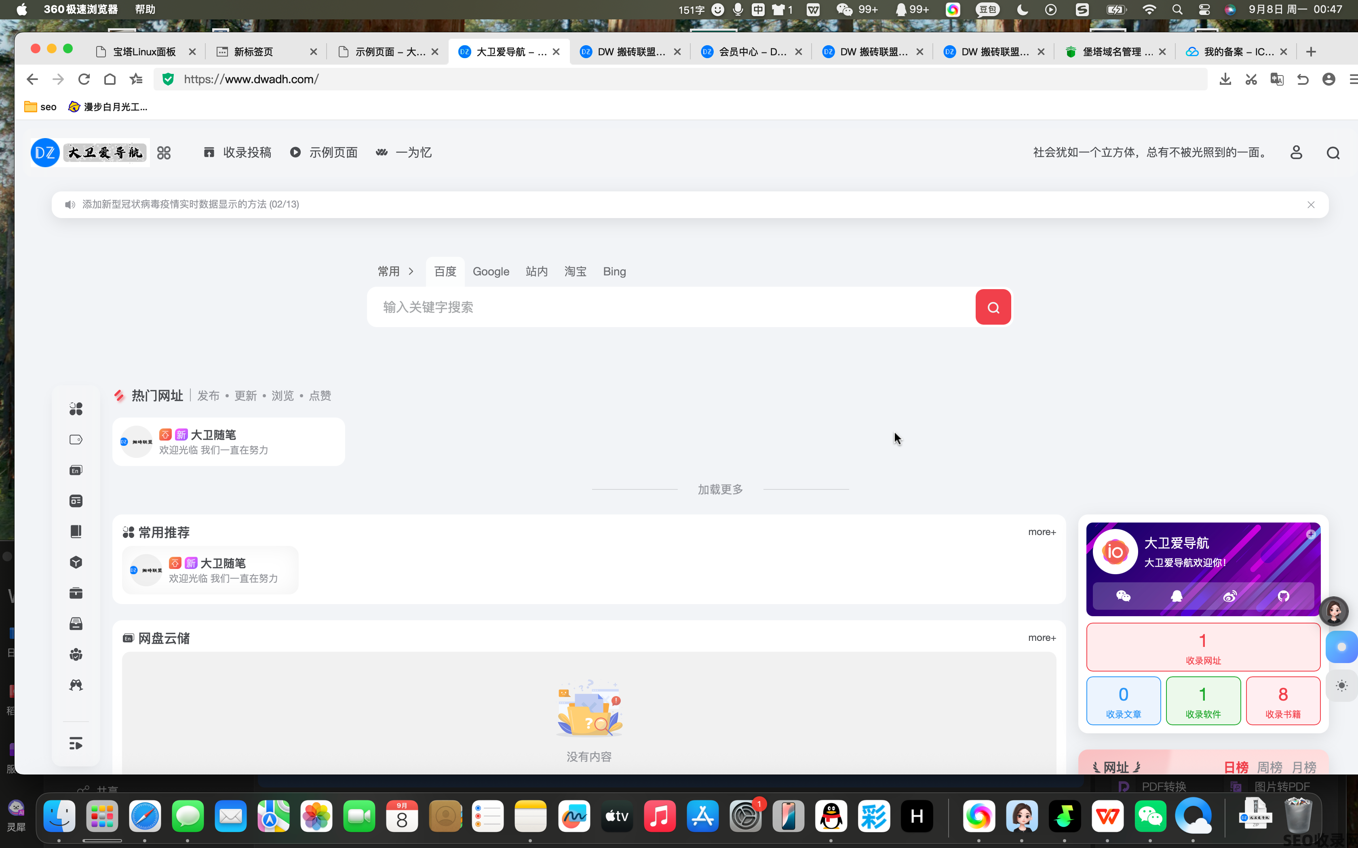
Task: Click the blue floating chat button
Action: point(1342,646)
